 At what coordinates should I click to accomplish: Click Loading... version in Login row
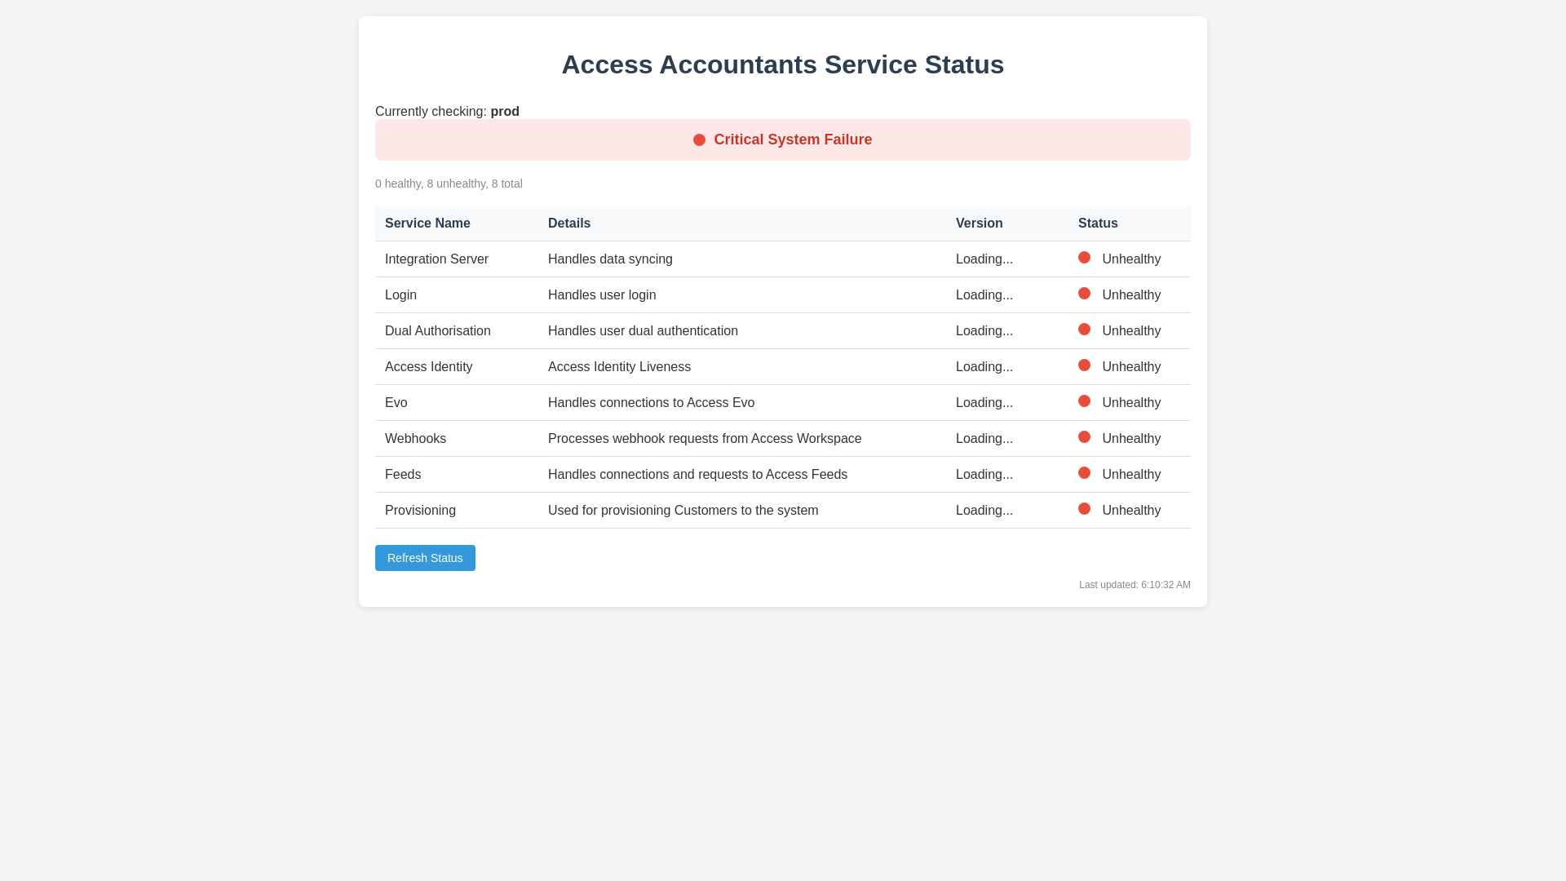coord(984,295)
